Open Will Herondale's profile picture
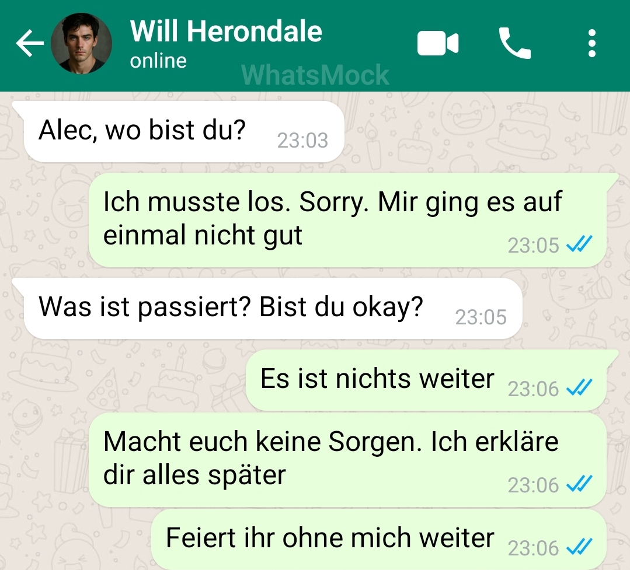The height and width of the screenshot is (570, 630). (81, 43)
